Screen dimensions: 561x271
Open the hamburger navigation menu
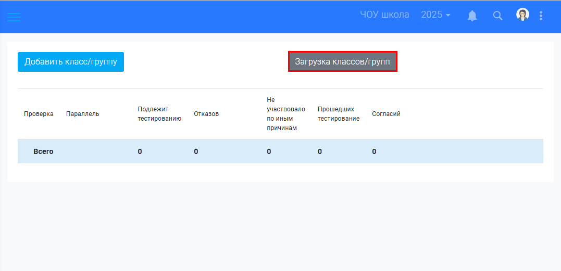[14, 16]
